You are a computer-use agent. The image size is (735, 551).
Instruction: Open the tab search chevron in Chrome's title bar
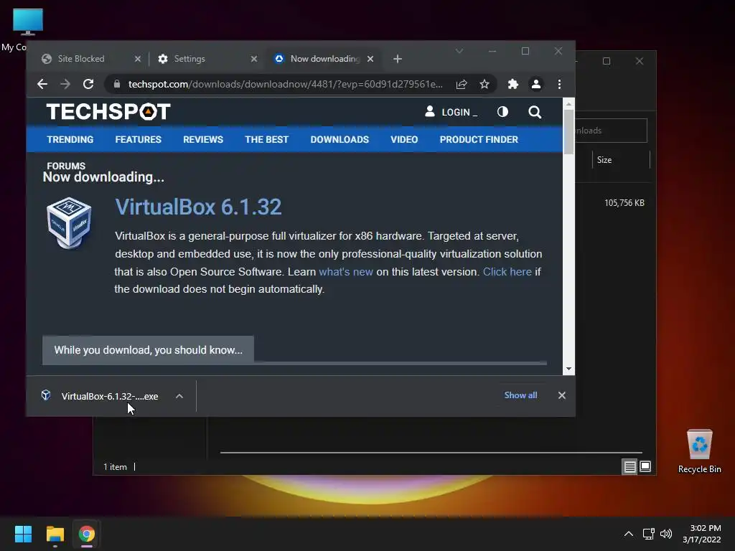click(x=459, y=51)
